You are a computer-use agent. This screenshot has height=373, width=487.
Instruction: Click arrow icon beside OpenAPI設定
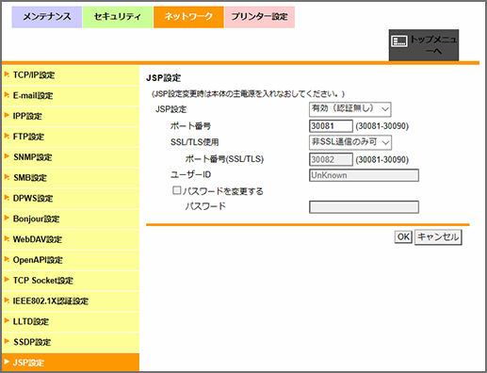tap(7, 259)
